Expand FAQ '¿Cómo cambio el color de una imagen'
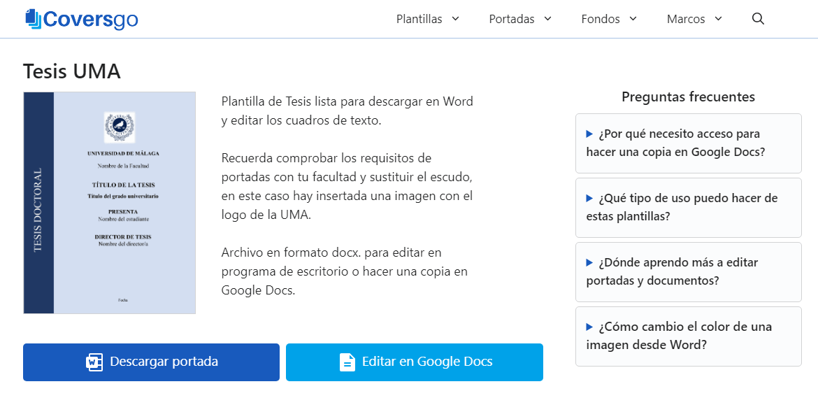Screen dimensions: 818x398 click(688, 336)
